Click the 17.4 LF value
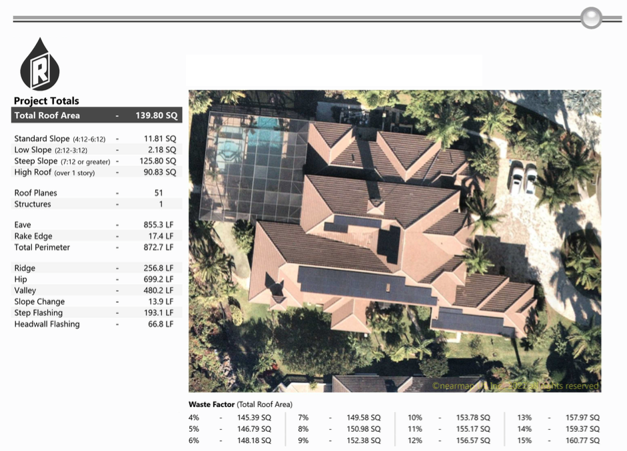This screenshot has height=451, width=627. 161,236
